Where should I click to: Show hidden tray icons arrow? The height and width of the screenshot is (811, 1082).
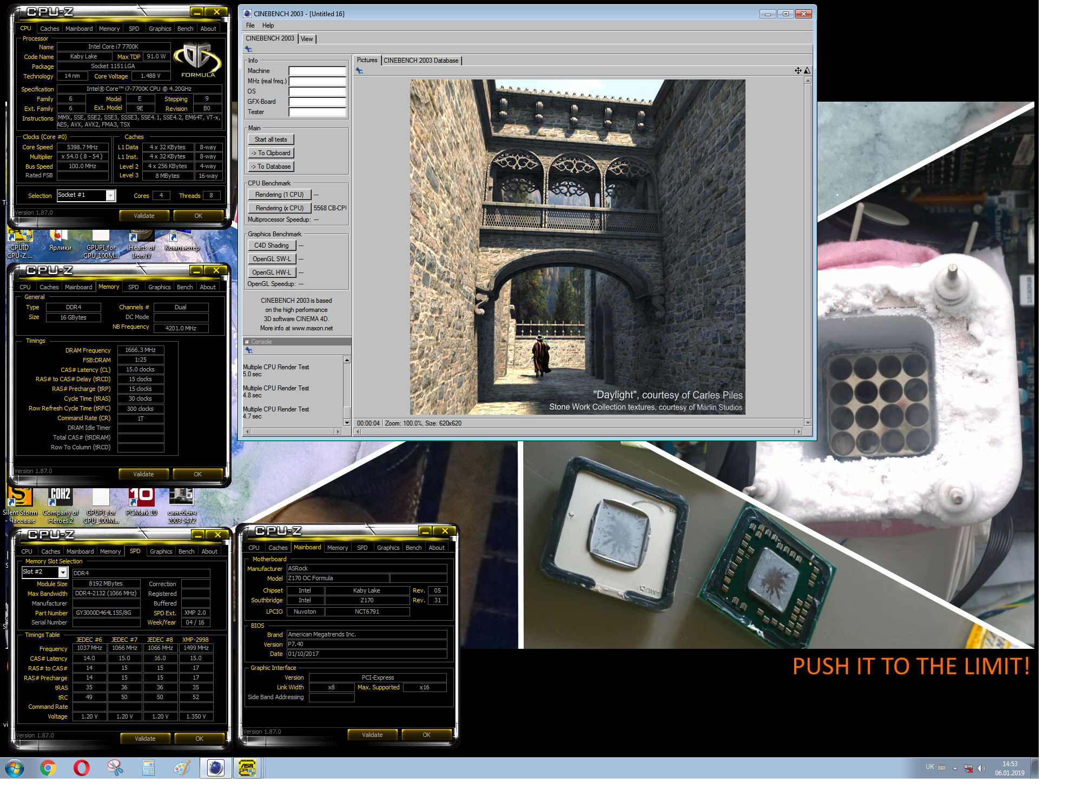click(955, 768)
